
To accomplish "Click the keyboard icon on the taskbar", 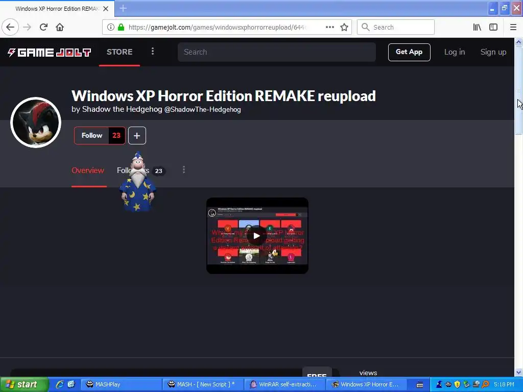I will [420, 385].
